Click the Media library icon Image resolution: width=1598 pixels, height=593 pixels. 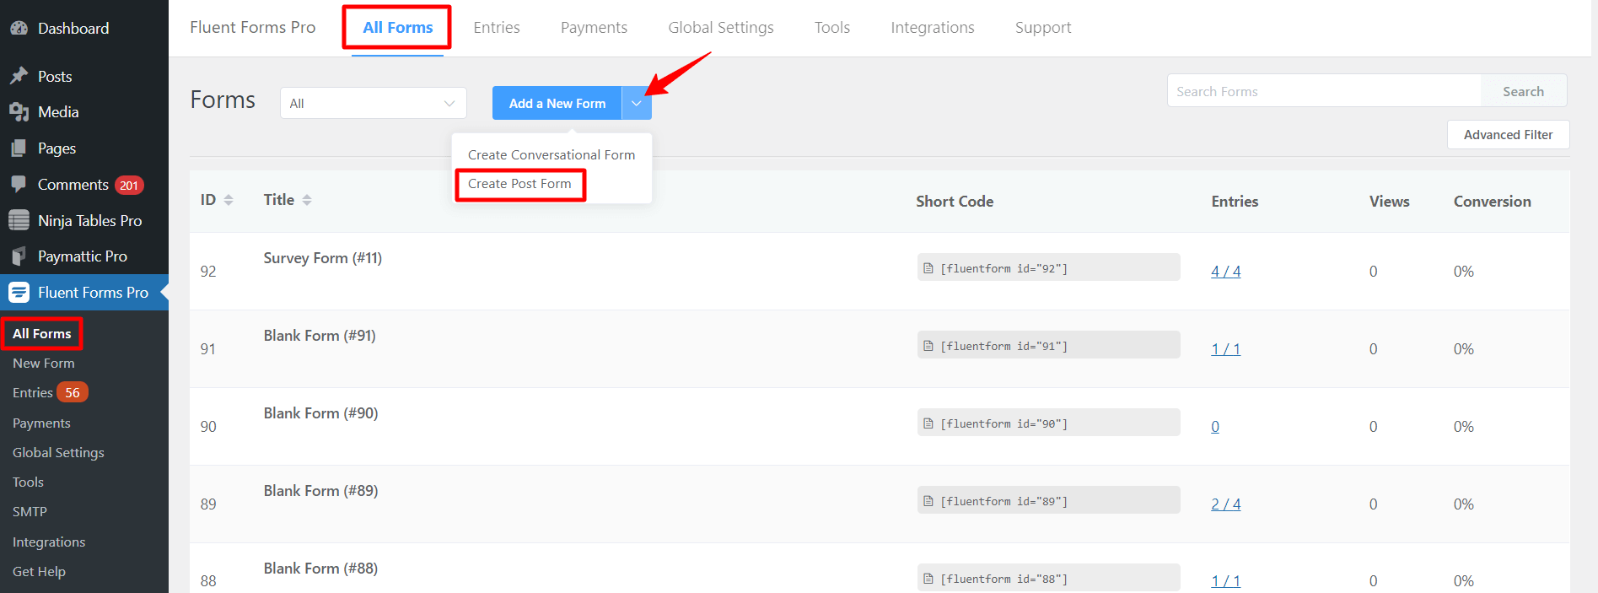pos(19,112)
